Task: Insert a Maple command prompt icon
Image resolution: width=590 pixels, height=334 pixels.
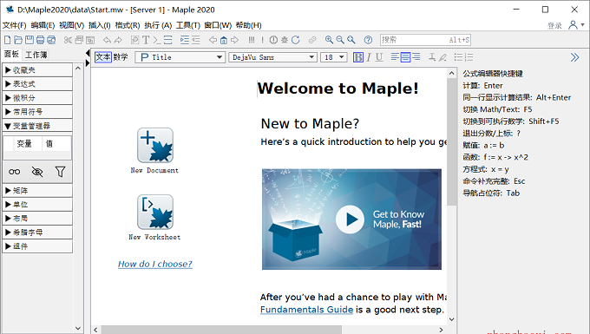Action: [156, 40]
